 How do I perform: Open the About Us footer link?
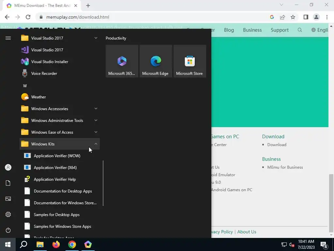247,232
